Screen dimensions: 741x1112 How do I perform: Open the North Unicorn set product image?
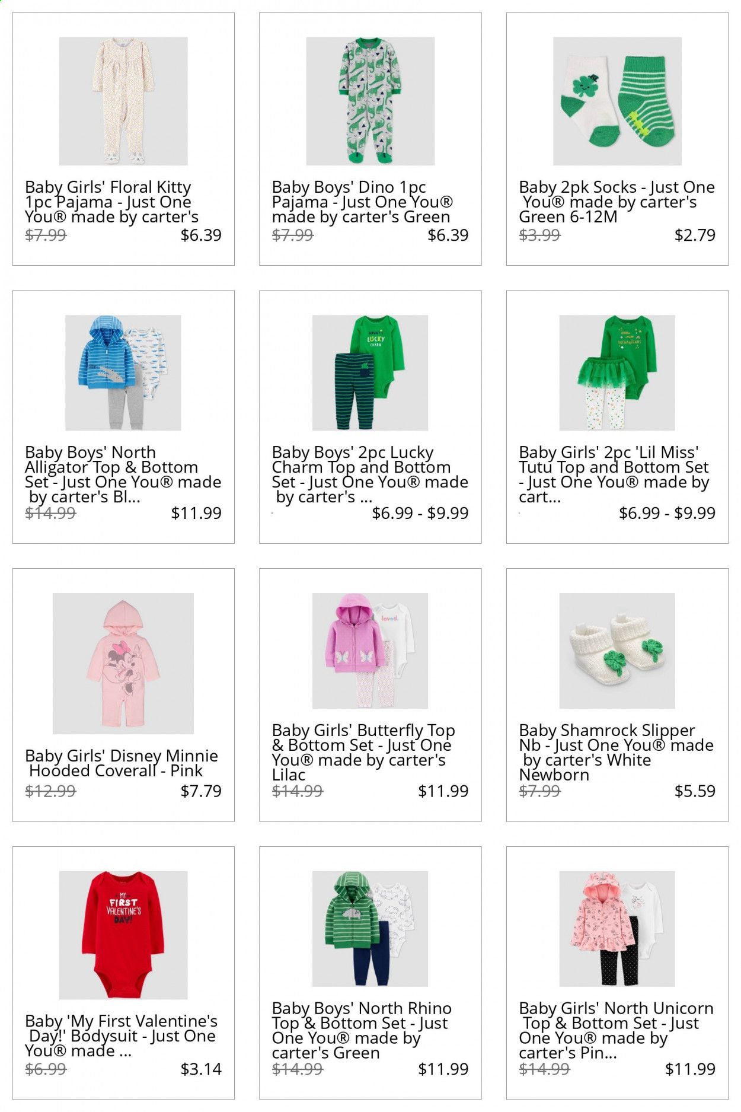pos(617,929)
